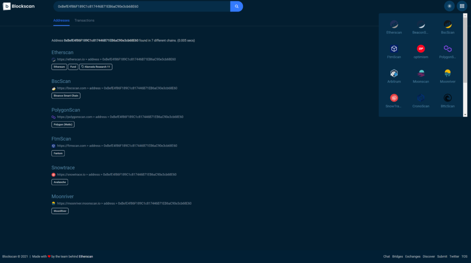Switch to the Transactions tab
471x263 pixels.
(x=85, y=20)
